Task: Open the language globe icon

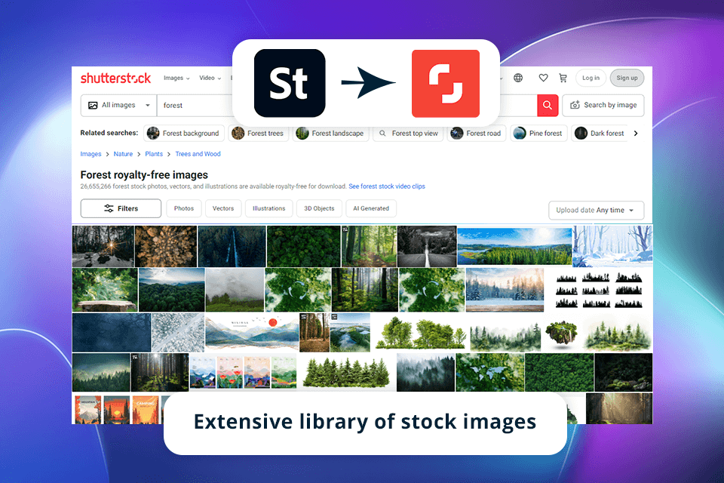Action: (518, 78)
